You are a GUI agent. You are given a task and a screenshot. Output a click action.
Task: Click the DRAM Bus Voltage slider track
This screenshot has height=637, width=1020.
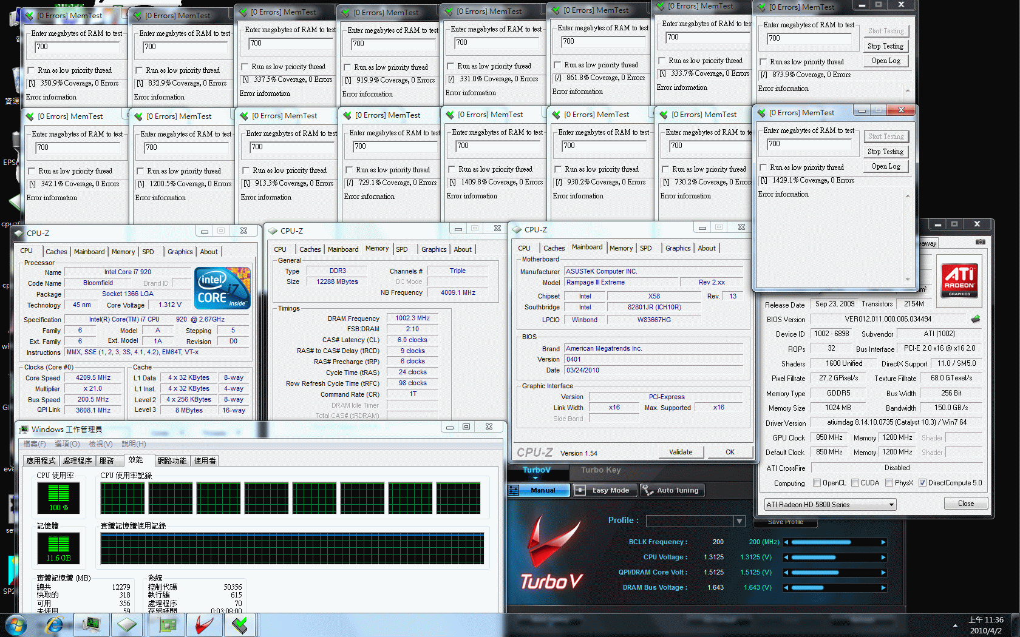coord(835,587)
